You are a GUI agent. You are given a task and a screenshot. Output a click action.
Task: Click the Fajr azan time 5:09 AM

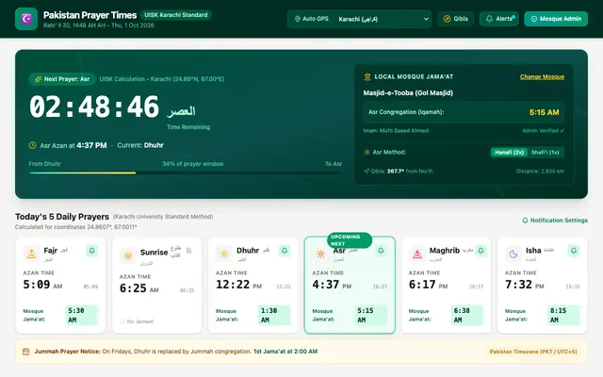point(42,285)
